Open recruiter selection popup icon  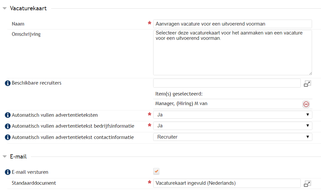(x=307, y=84)
